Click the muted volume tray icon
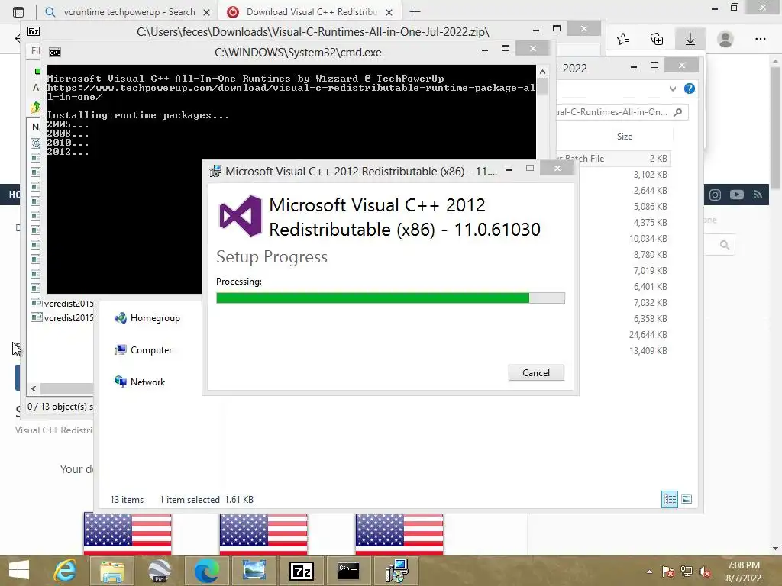Screen dimensions: 782x586 (705, 572)
